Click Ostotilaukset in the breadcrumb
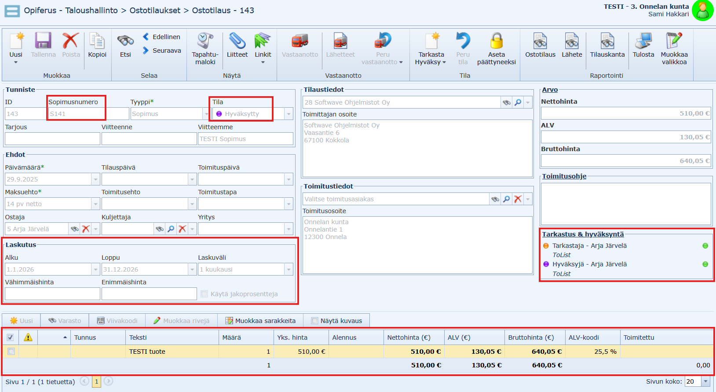 pos(155,11)
